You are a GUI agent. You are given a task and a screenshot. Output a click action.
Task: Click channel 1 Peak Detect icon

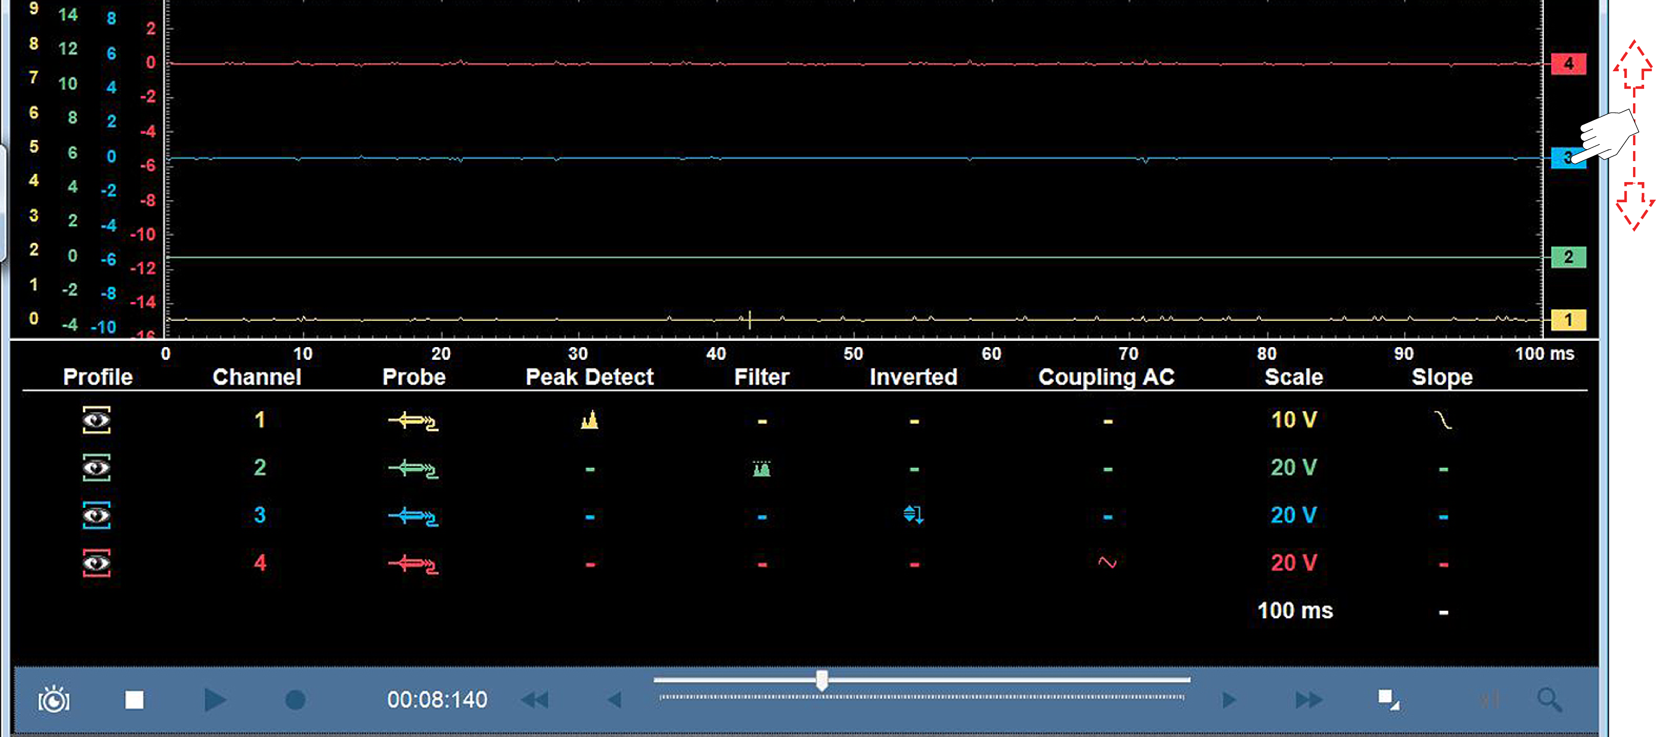(590, 421)
